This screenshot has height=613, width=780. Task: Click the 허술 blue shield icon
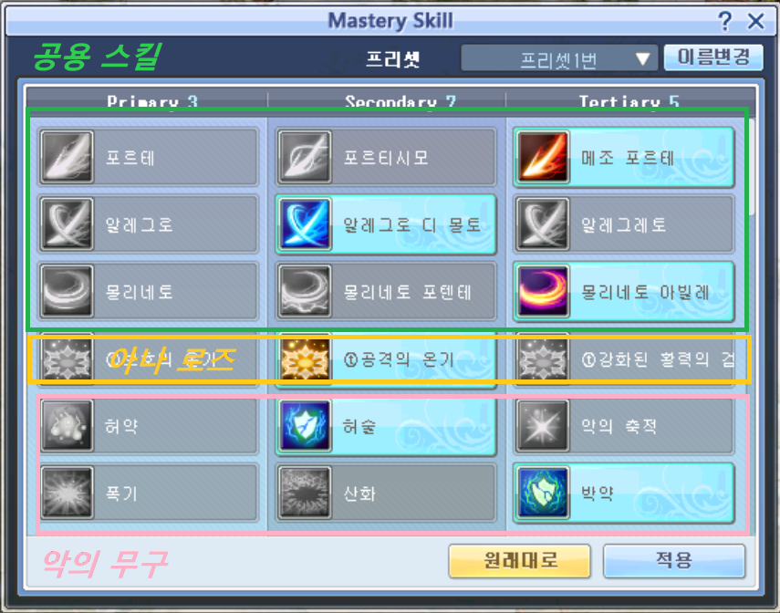tap(305, 426)
